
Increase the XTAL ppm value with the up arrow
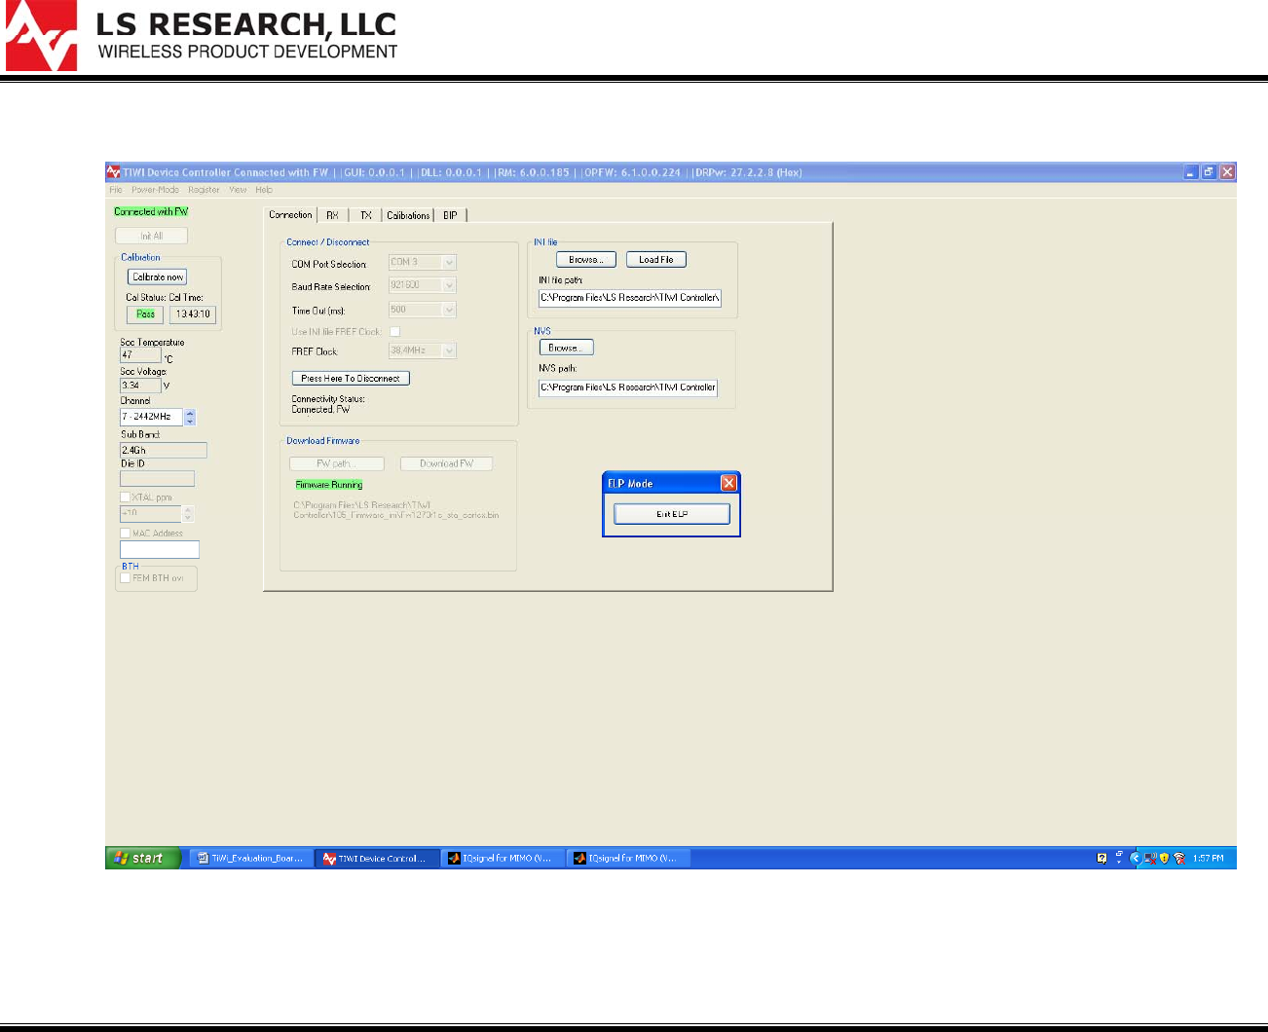point(188,509)
